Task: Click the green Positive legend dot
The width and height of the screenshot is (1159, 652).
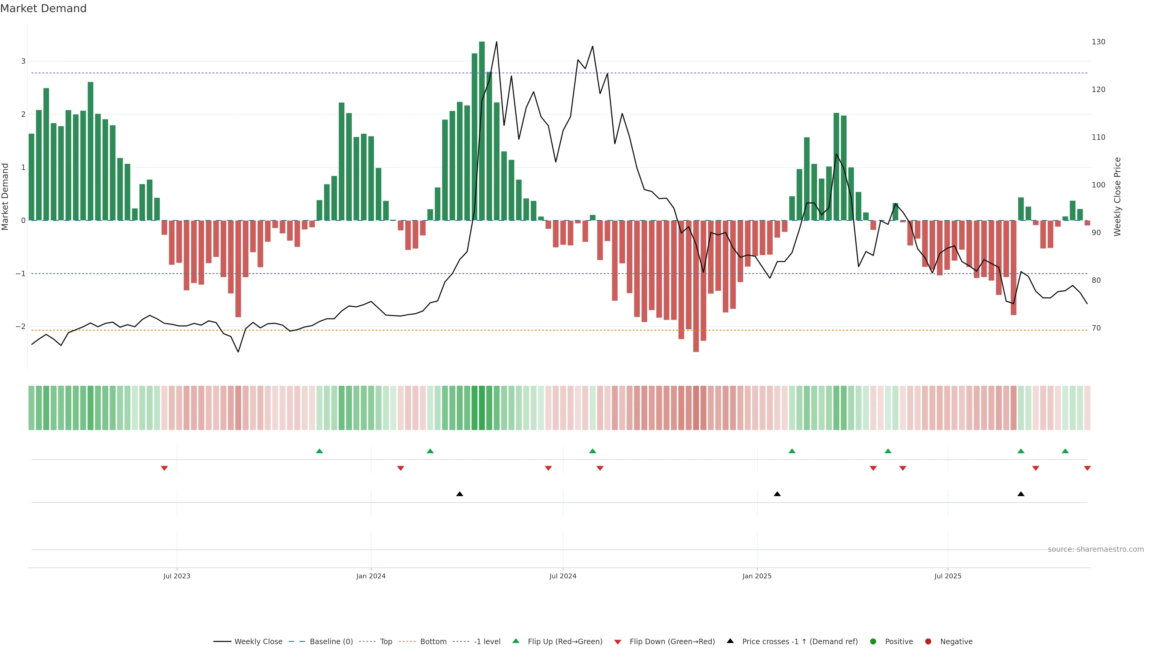Action: click(873, 641)
